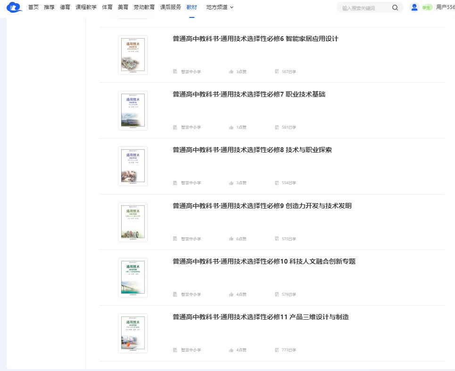Click the search keyword input field
Viewport: 455px width, 371px height.
[363, 8]
